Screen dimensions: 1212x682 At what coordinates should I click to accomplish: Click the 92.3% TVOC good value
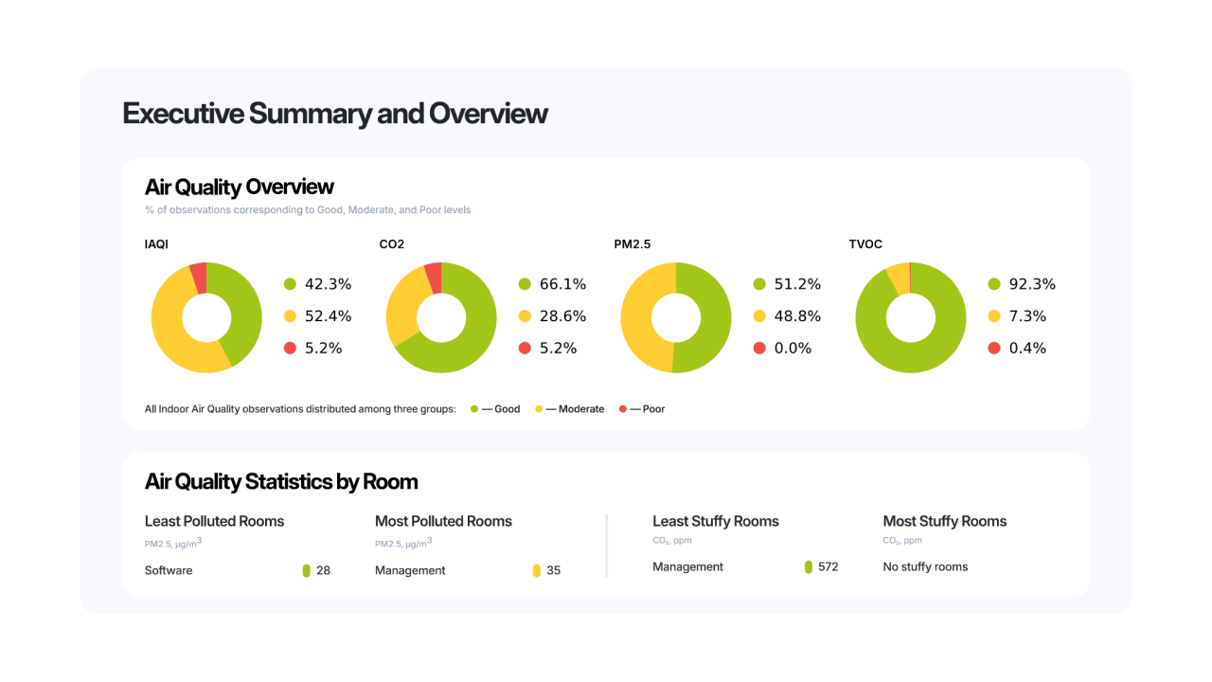1032,284
